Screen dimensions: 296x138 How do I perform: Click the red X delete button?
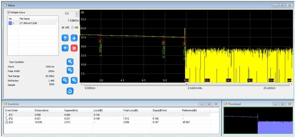74,48
